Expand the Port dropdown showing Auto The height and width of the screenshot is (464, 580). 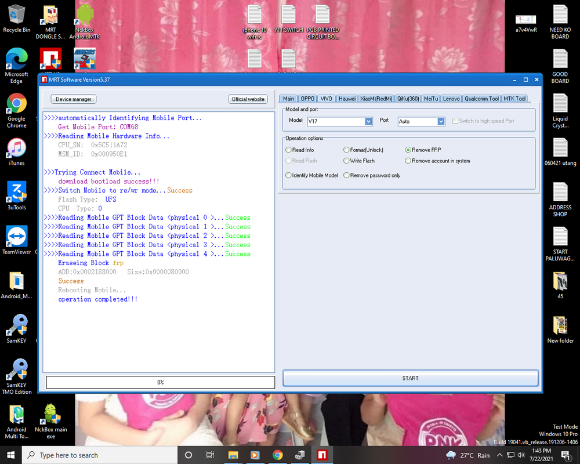coord(441,121)
